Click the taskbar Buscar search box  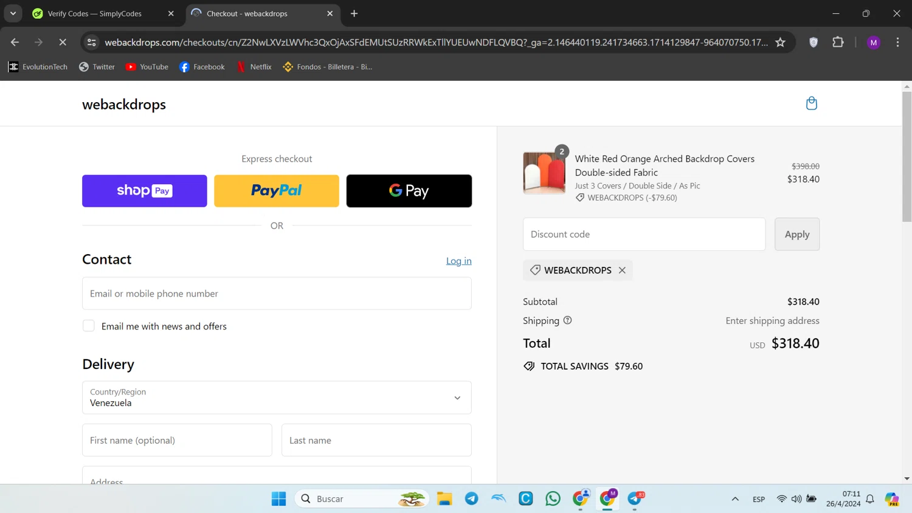(x=362, y=498)
